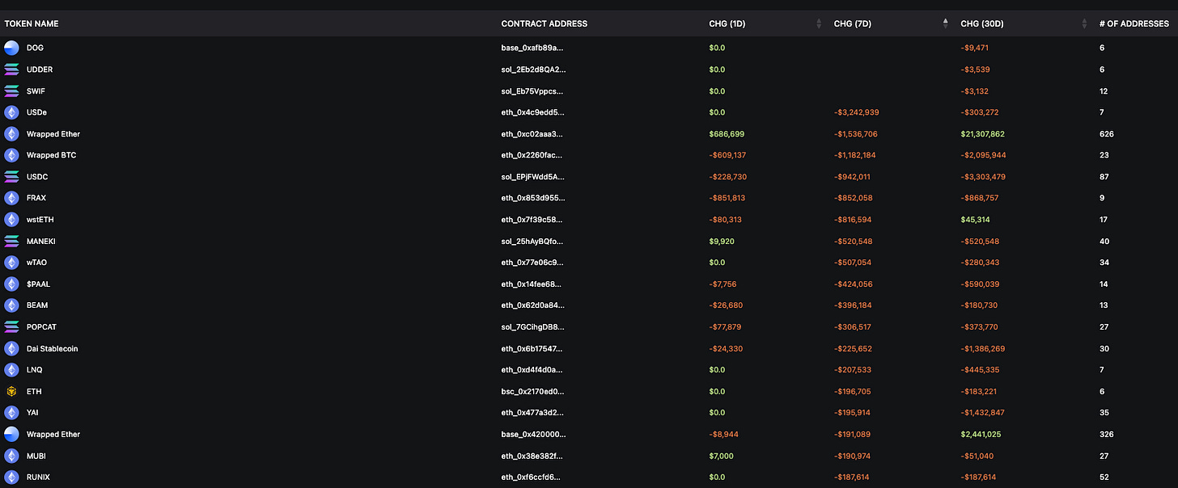Click the Ethereum icon beside Wrapped BTC
The height and width of the screenshot is (488, 1178).
(x=11, y=155)
